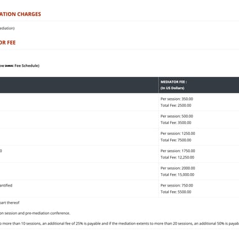The height and width of the screenshot is (233, 239).
Task: Click 'Total Fee: 2500.00' table entry
Action: pos(176,106)
